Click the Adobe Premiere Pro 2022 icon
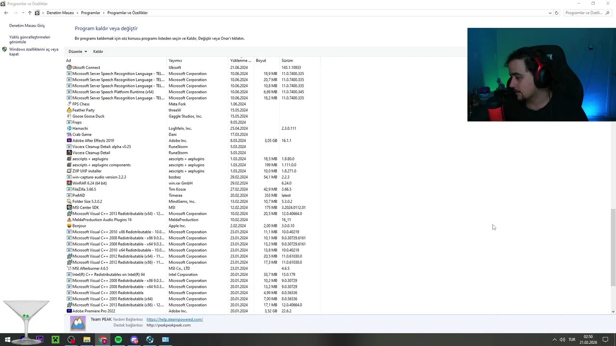The height and width of the screenshot is (346, 616). click(69, 311)
